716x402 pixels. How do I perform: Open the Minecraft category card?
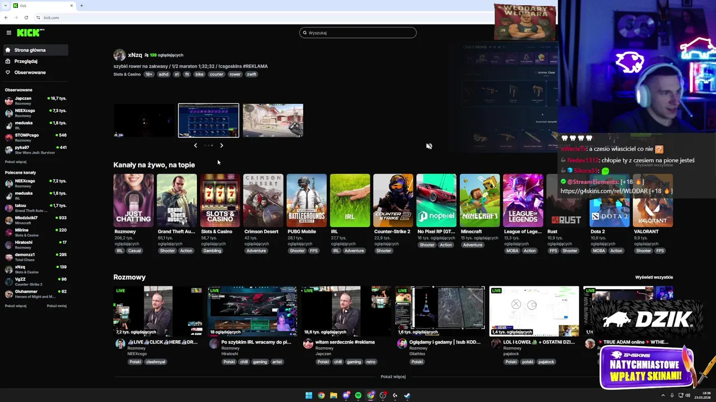point(479,200)
